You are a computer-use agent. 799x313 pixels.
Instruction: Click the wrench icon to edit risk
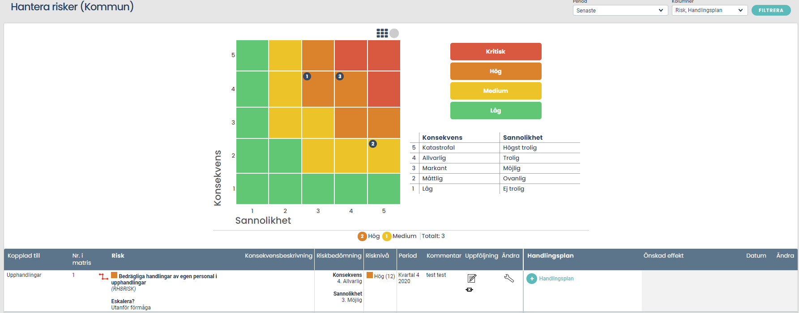click(509, 278)
